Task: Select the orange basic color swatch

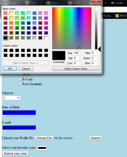Action: (11, 28)
